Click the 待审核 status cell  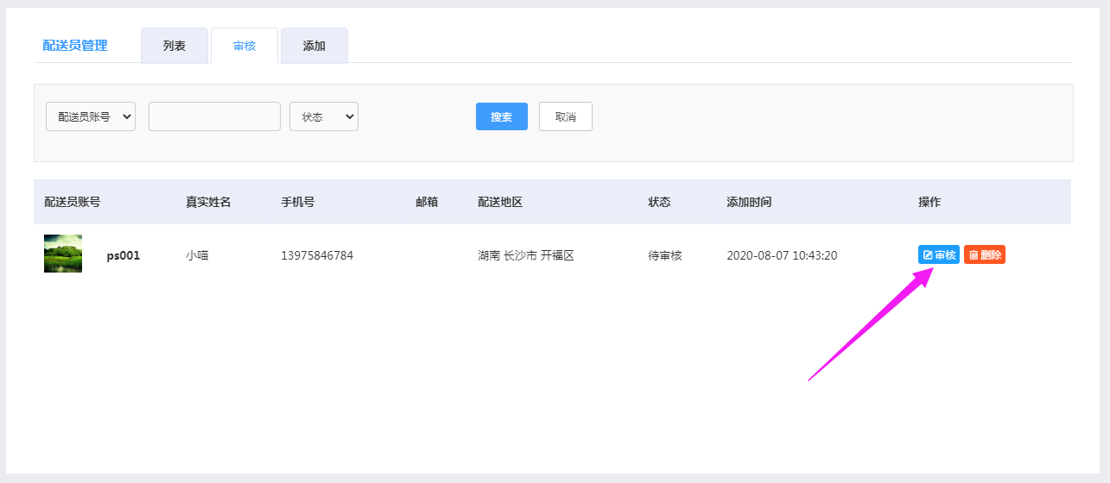[x=665, y=256]
